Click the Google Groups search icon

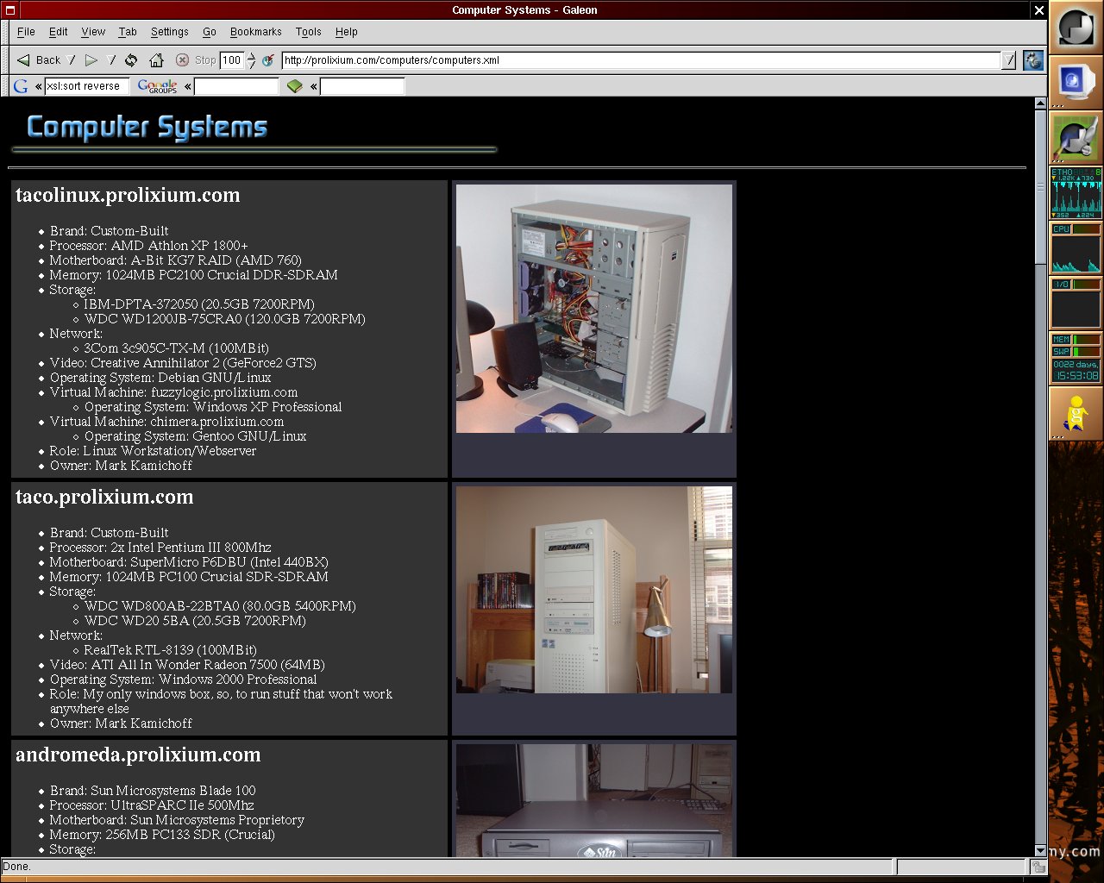[157, 85]
